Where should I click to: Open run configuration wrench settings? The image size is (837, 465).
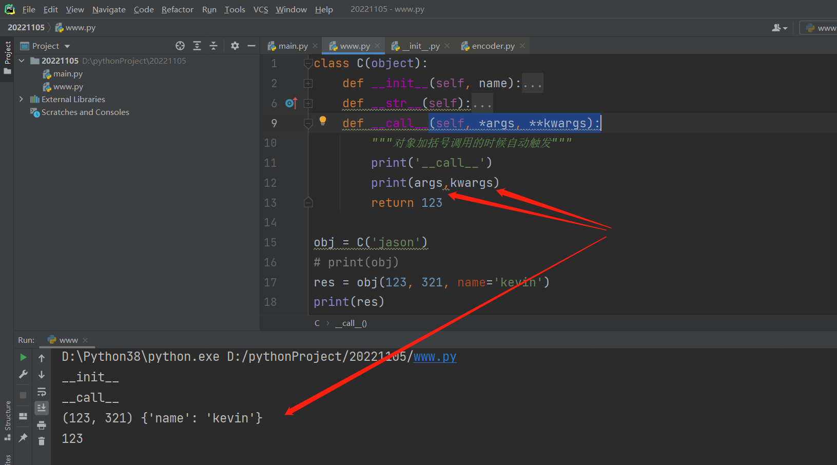(23, 375)
